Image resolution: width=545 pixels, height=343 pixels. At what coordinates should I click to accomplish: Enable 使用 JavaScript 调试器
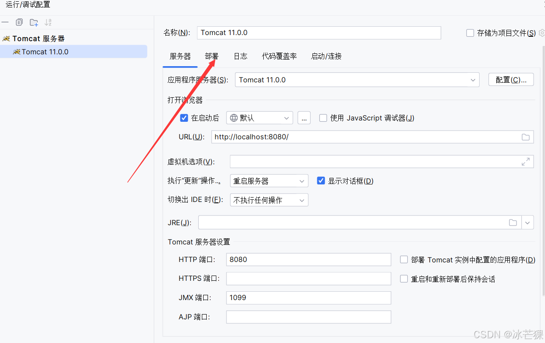tap(323, 117)
